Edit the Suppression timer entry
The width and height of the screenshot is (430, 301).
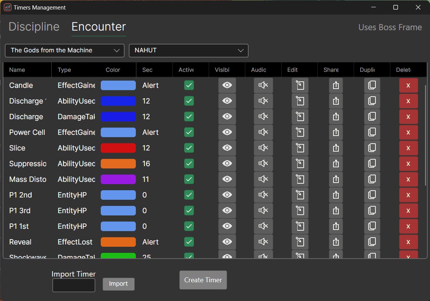tap(300, 163)
